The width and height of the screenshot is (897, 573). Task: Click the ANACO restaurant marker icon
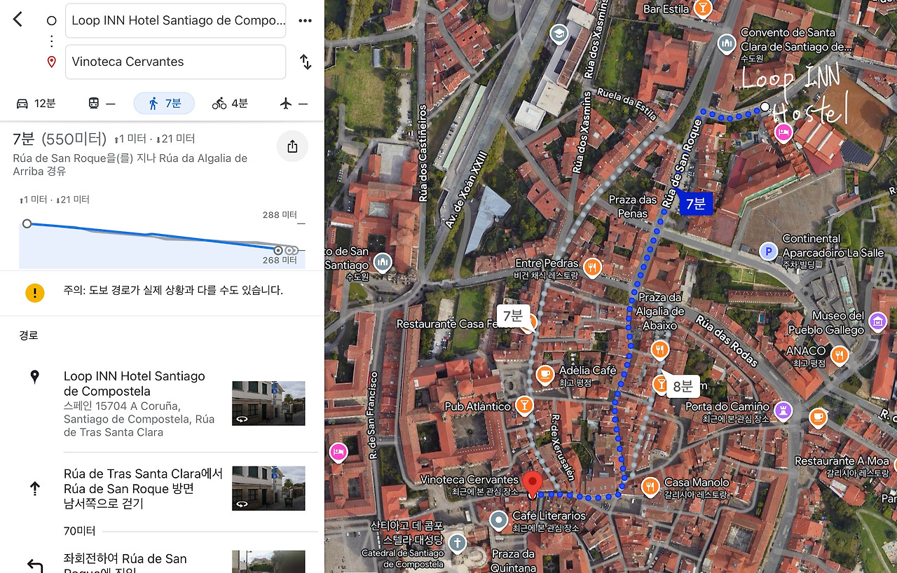[839, 355]
